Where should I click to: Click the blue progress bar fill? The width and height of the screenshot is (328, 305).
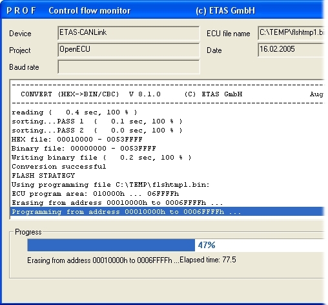point(111,245)
